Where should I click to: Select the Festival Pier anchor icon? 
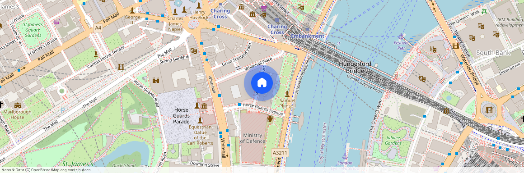pos(401,36)
